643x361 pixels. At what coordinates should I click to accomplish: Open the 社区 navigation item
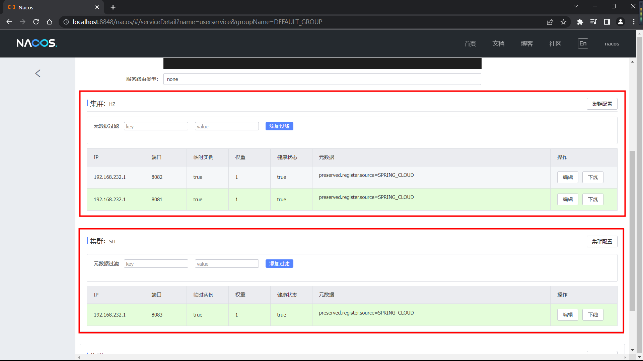(555, 44)
